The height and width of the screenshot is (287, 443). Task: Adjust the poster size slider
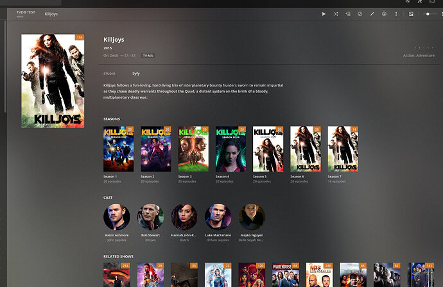pos(430,14)
